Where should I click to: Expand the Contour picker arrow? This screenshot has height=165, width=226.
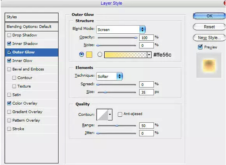pos(110,115)
